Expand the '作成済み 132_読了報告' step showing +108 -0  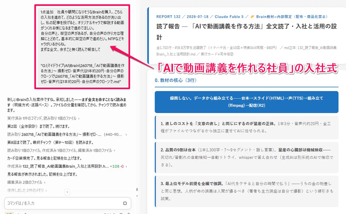click(67, 166)
